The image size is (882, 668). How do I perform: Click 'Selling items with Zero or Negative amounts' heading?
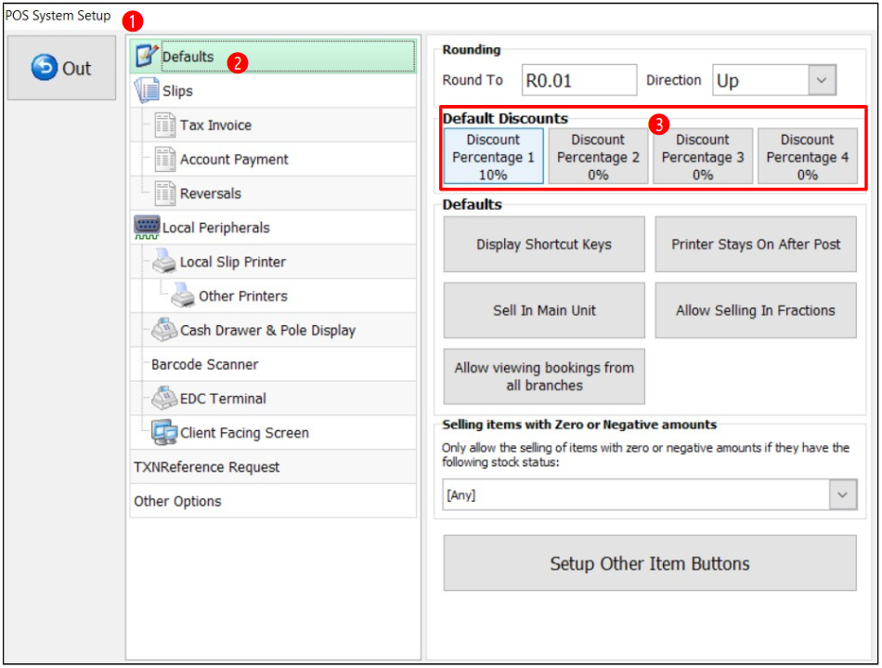[x=579, y=425]
